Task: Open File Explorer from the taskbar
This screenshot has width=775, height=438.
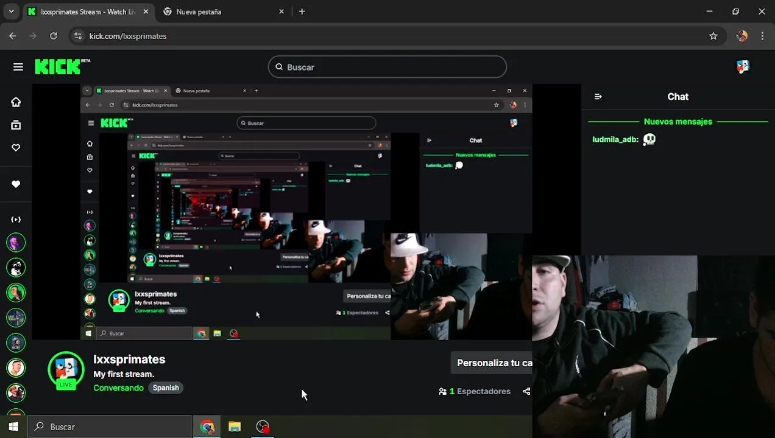Action: point(235,426)
